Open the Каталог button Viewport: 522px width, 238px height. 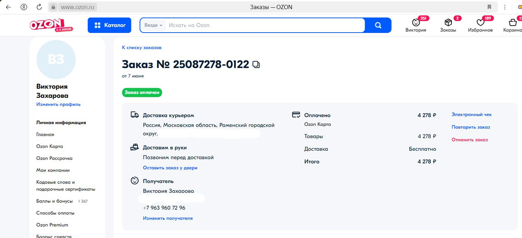[109, 25]
